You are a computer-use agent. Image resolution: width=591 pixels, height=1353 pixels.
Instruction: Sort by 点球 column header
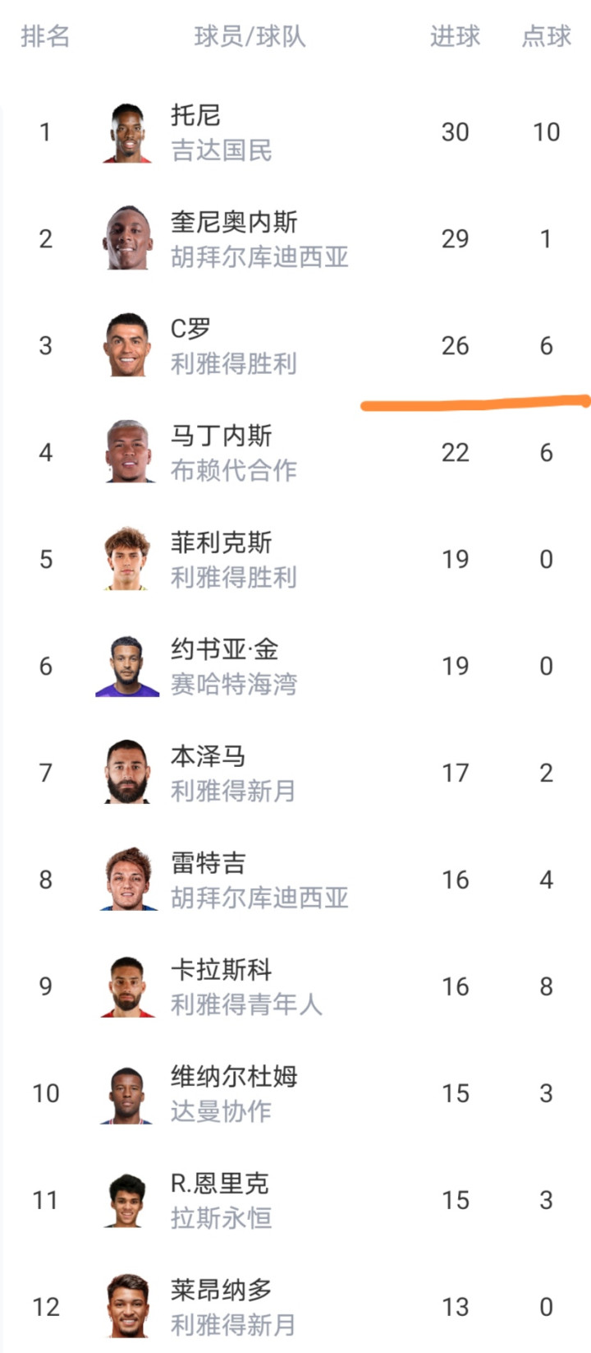[x=546, y=36]
